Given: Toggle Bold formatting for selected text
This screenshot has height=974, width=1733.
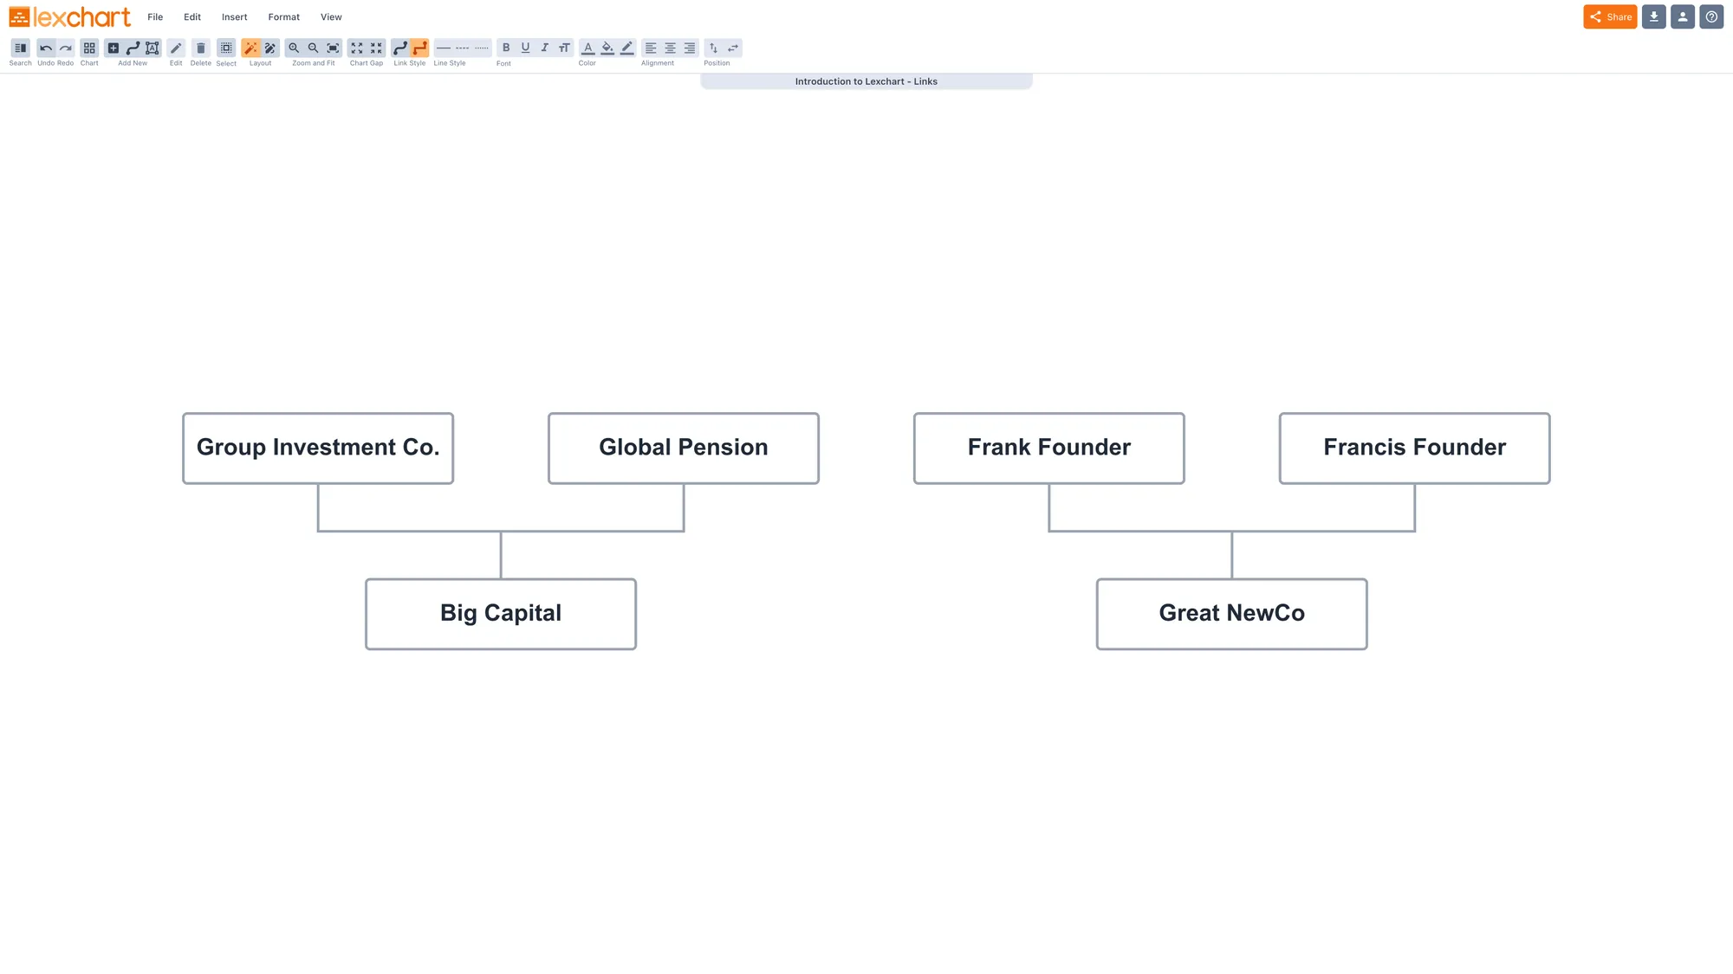Looking at the screenshot, I should (506, 48).
